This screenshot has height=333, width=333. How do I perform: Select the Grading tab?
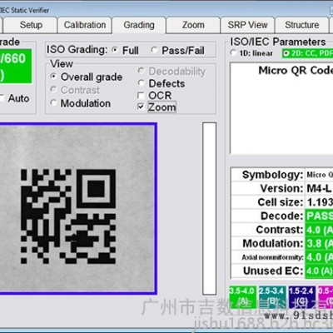coord(139,25)
